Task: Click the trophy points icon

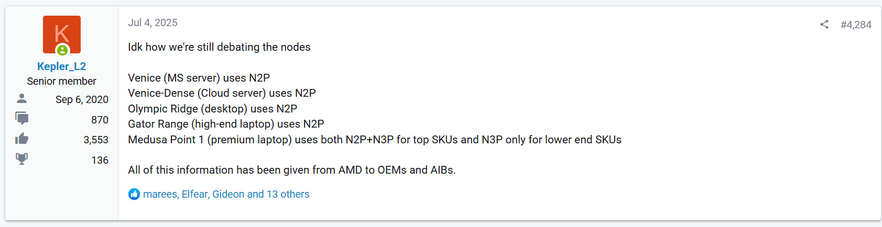Action: tap(22, 159)
